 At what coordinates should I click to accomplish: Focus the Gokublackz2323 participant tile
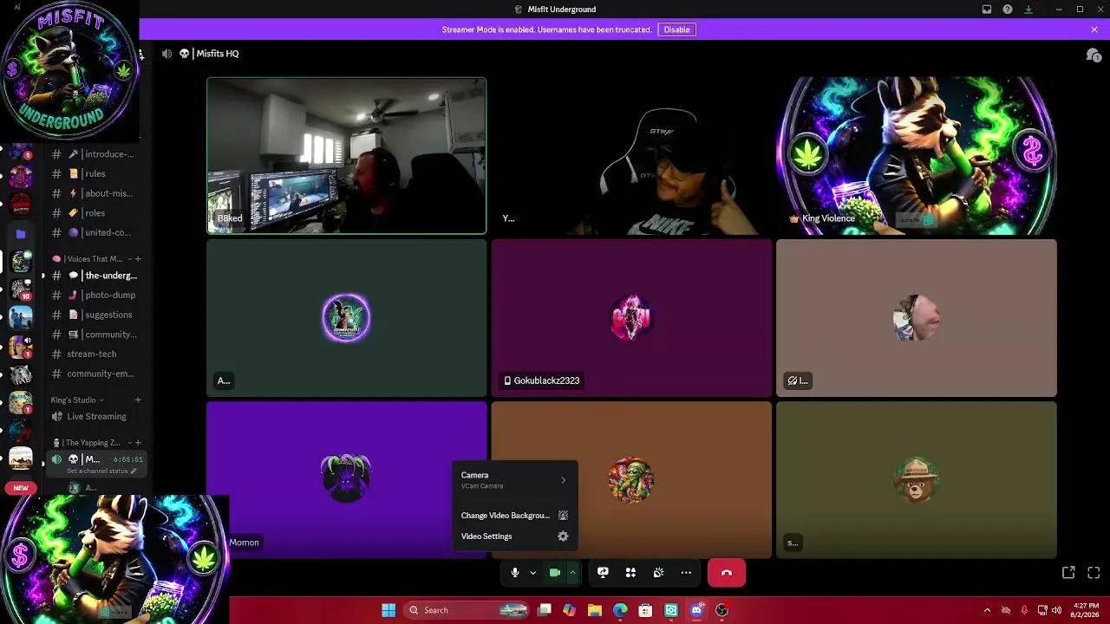[631, 318]
